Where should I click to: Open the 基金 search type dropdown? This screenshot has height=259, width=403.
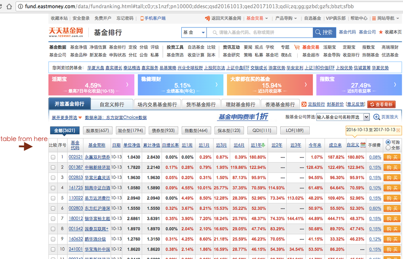pos(194,33)
